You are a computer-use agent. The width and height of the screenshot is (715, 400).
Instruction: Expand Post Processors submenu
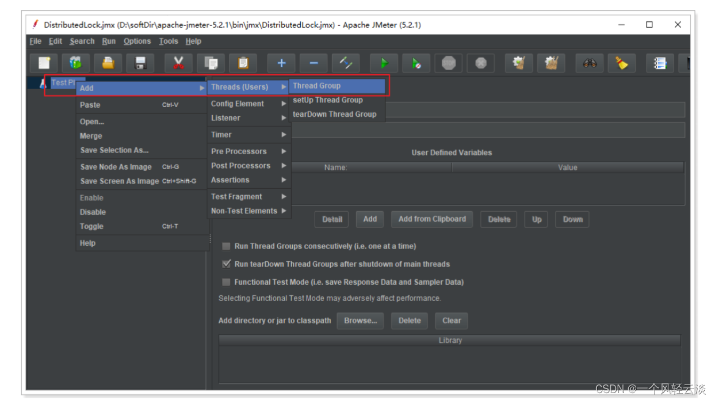coord(248,166)
